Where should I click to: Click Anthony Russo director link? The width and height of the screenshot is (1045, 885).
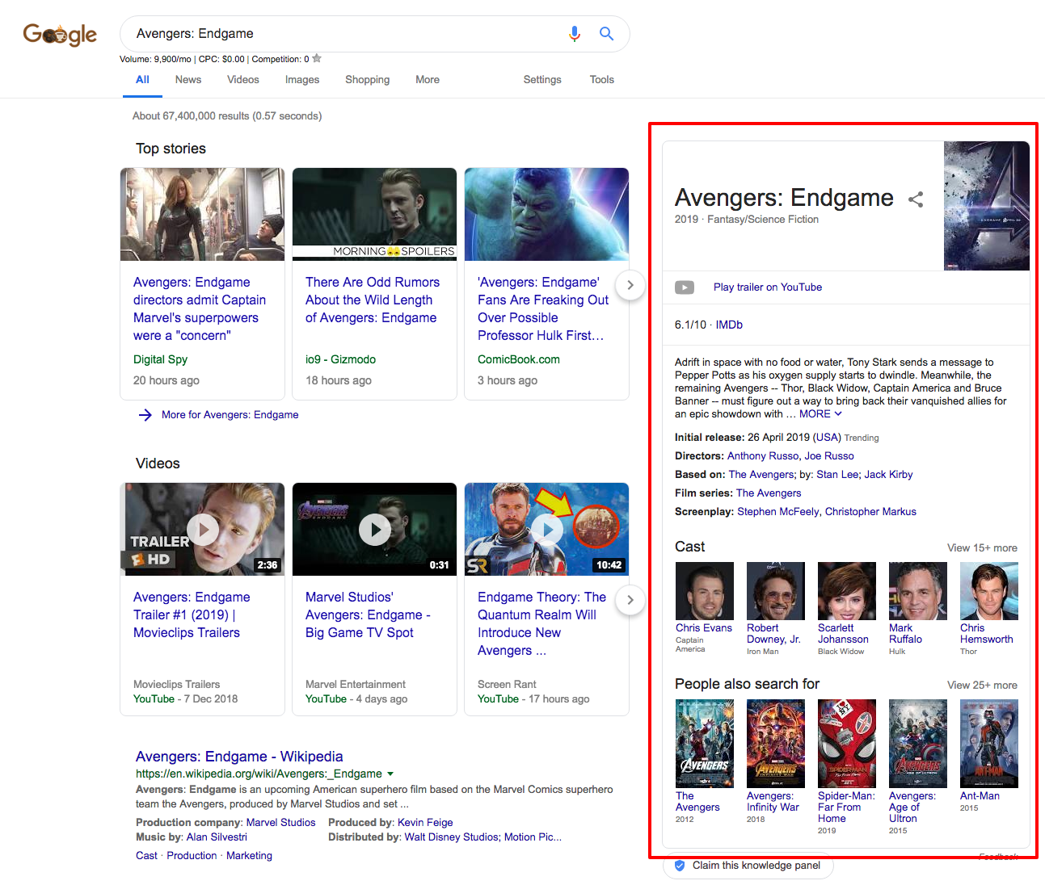click(x=763, y=456)
